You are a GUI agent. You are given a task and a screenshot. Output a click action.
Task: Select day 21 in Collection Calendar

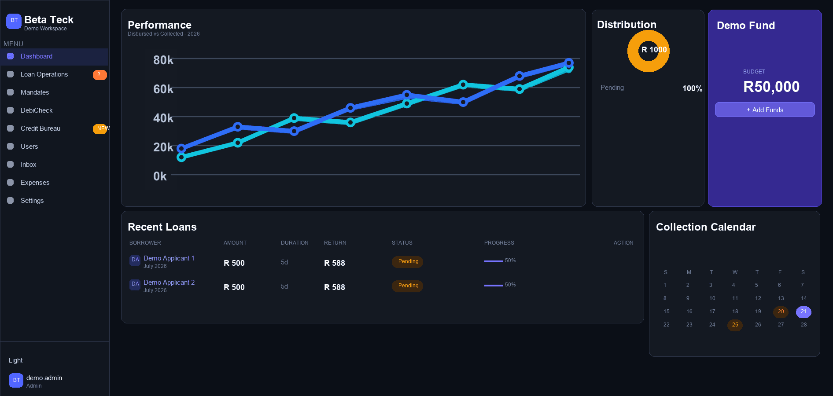pyautogui.click(x=804, y=312)
